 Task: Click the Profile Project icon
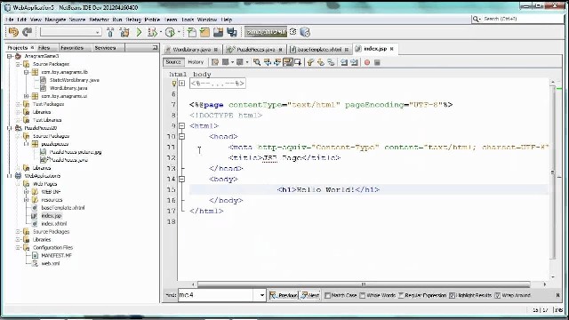170,32
